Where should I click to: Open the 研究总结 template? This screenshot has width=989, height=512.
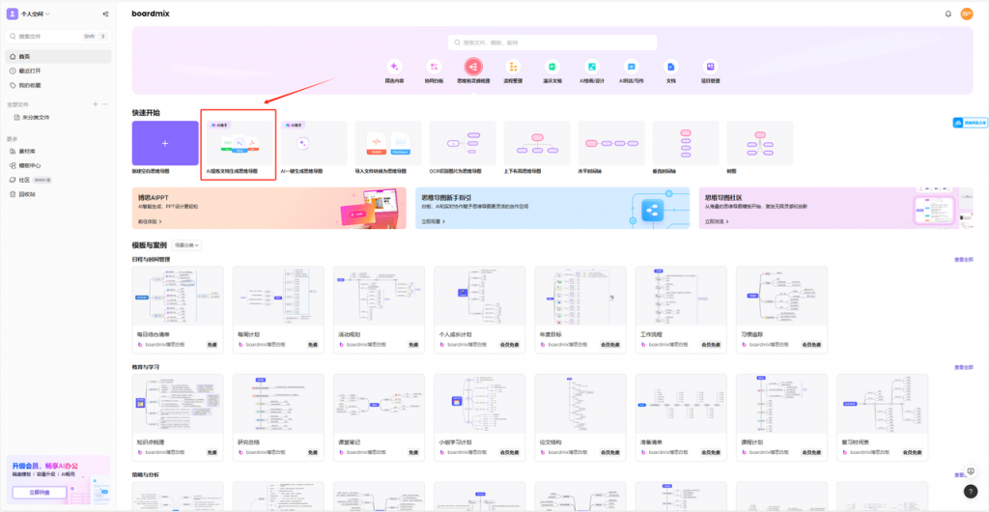(x=278, y=417)
